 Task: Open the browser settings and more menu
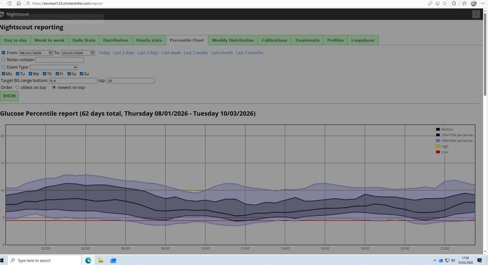483,3
